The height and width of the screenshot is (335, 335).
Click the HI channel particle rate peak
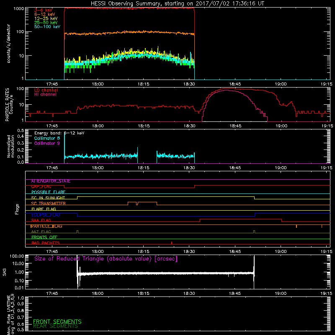coord(227,90)
